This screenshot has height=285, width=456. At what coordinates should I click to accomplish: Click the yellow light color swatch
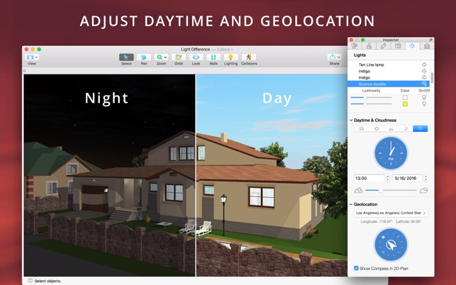(405, 104)
